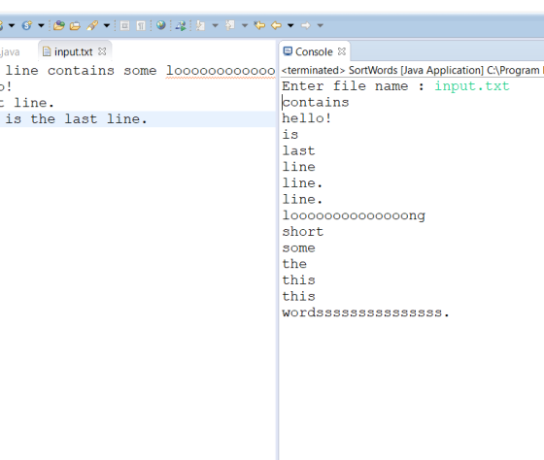Click 'Enter file name :' console prompt
The height and width of the screenshot is (460, 544).
point(354,86)
